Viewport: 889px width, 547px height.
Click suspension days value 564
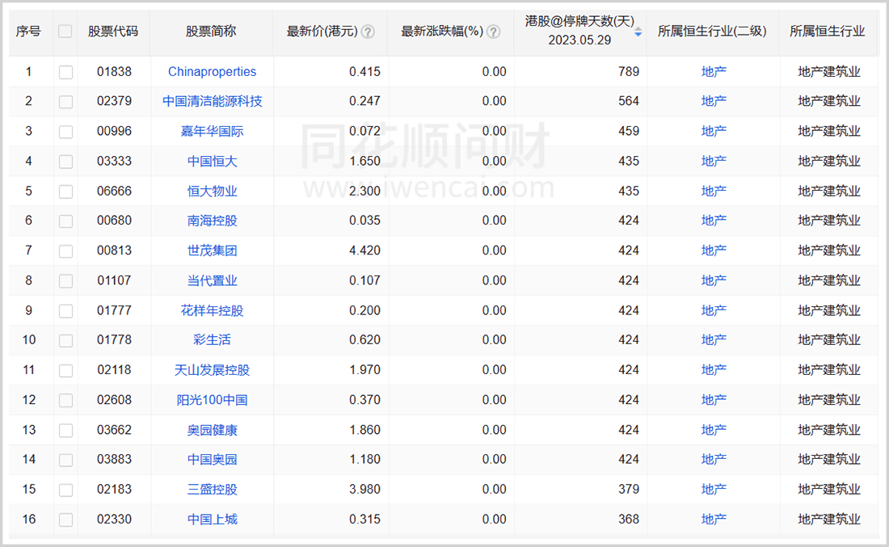(x=629, y=102)
